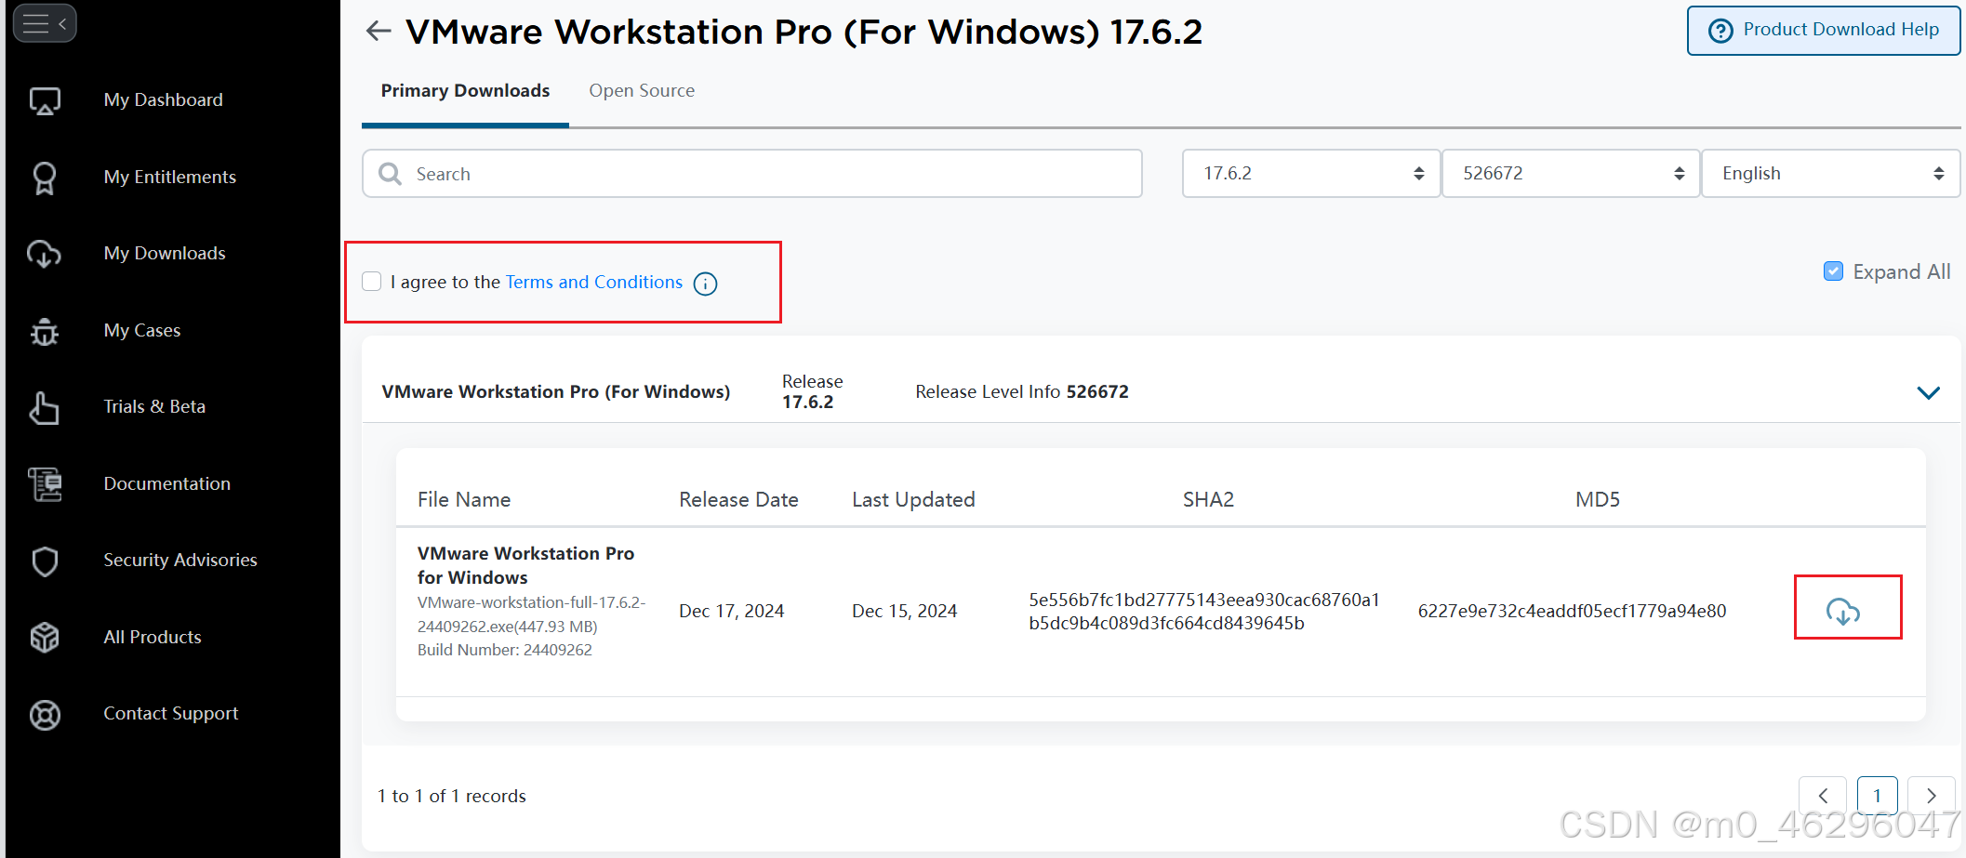Click the Security Advisories shield icon
This screenshot has height=858, width=1966.
(x=45, y=561)
